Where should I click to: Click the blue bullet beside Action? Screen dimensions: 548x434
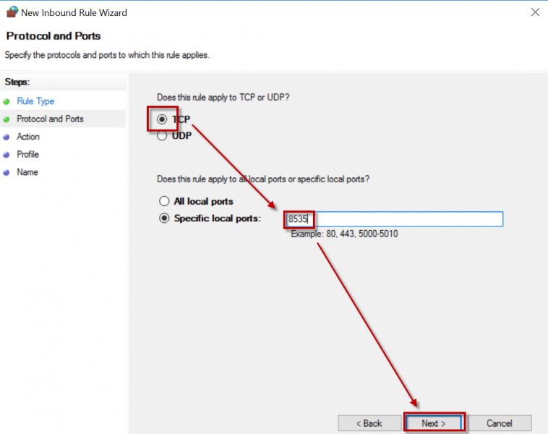click(x=7, y=137)
